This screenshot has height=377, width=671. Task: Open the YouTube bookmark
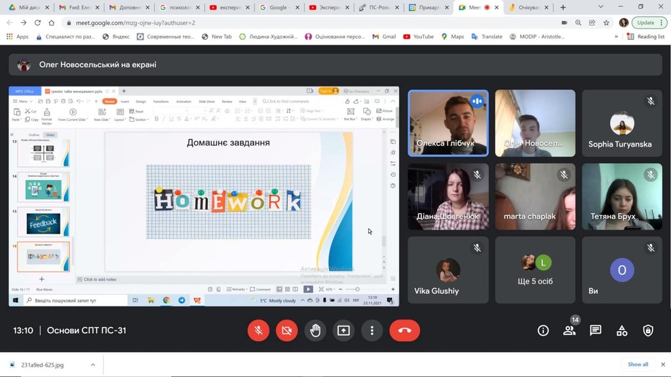pos(418,37)
